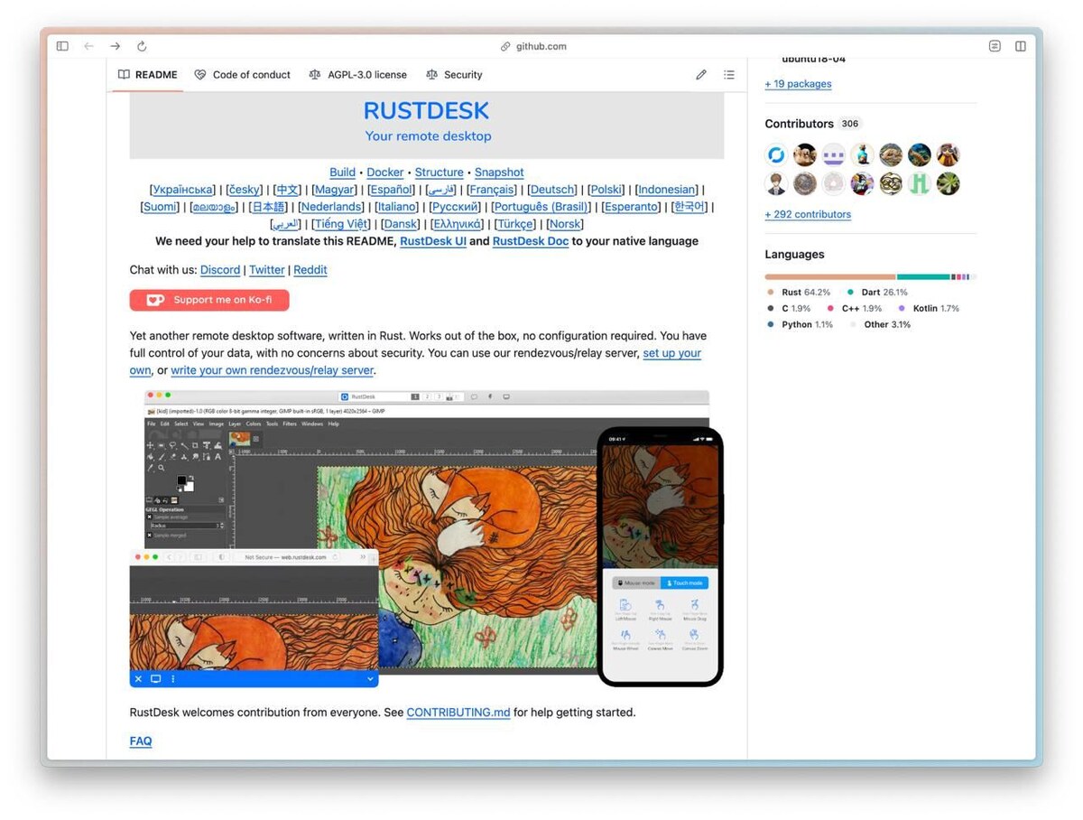Open the first contributor avatar with blue ring
Image resolution: width=1083 pixels, height=820 pixels.
[x=776, y=154]
